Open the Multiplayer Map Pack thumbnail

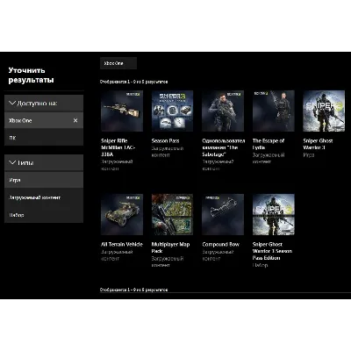[172, 214]
